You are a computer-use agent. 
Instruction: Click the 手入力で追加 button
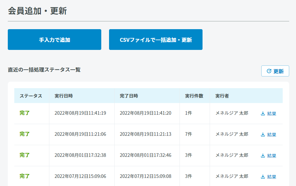(x=55, y=40)
